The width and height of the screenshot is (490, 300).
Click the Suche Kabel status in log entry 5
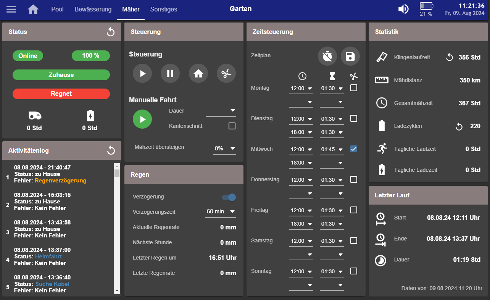pos(52,284)
